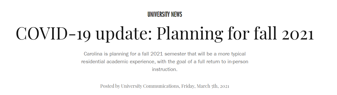
Task: Click 'more typical' in the summary text
Action: point(232,54)
